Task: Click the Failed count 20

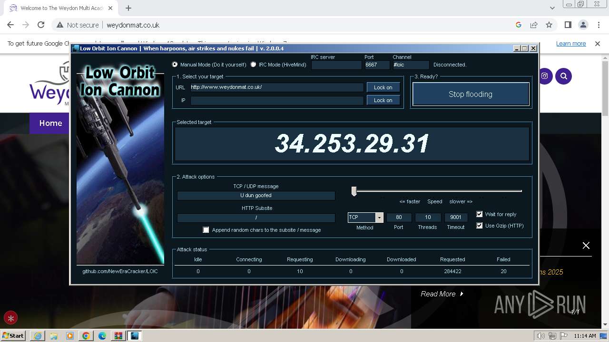Action: [x=503, y=271]
